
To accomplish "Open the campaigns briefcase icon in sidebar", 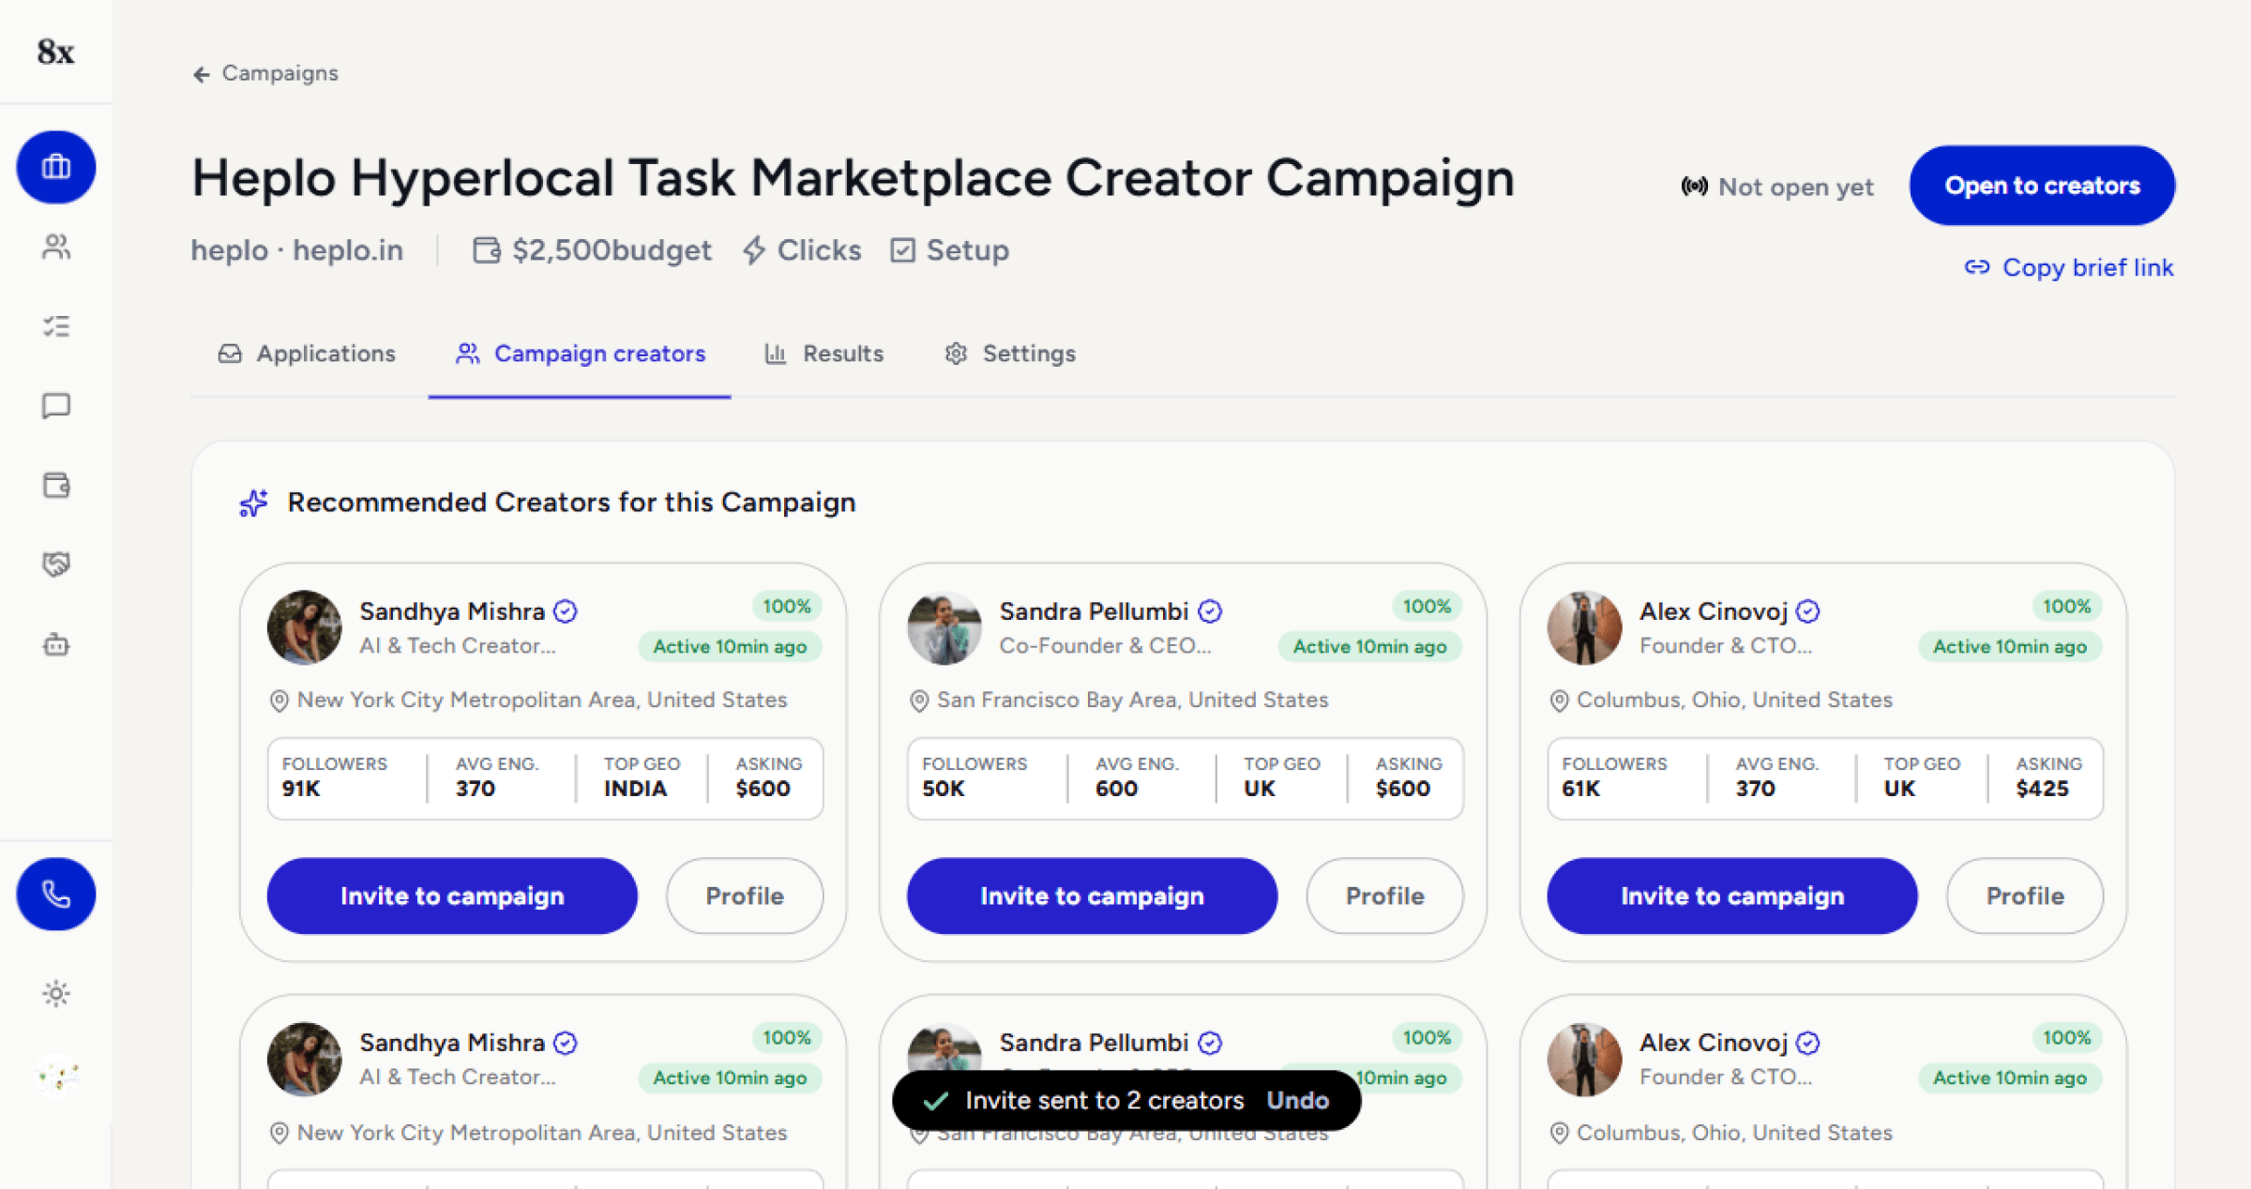I will (x=56, y=167).
